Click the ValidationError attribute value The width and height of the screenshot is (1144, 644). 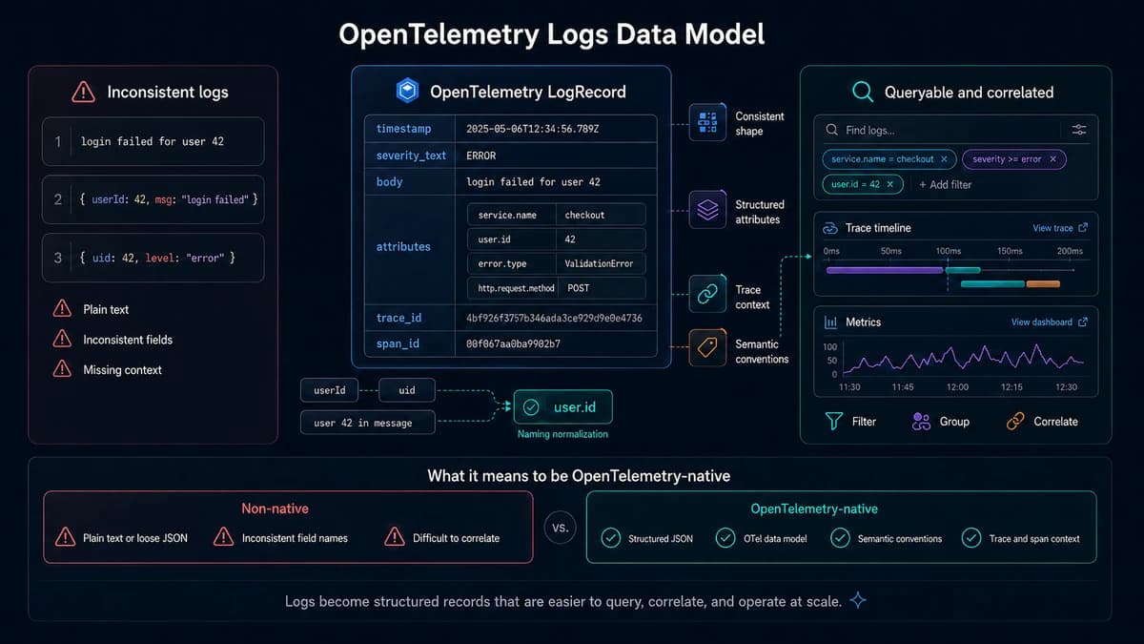point(599,263)
